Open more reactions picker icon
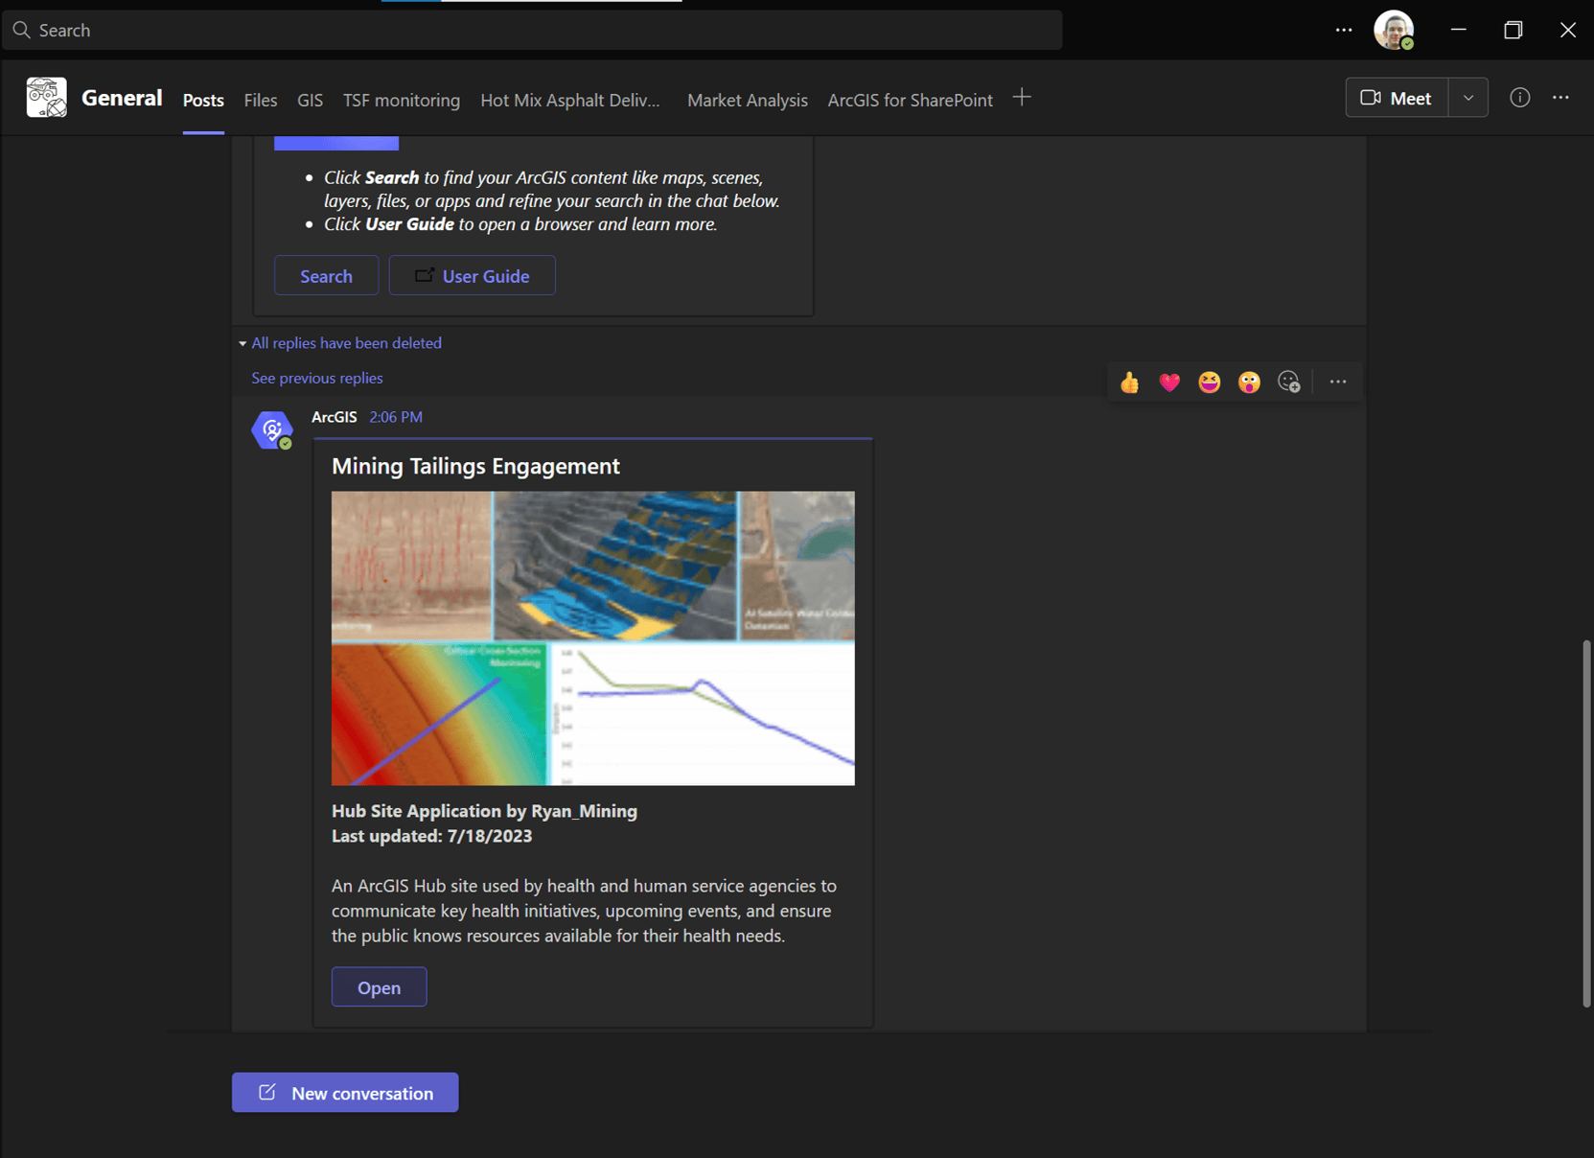 pos(1289,382)
